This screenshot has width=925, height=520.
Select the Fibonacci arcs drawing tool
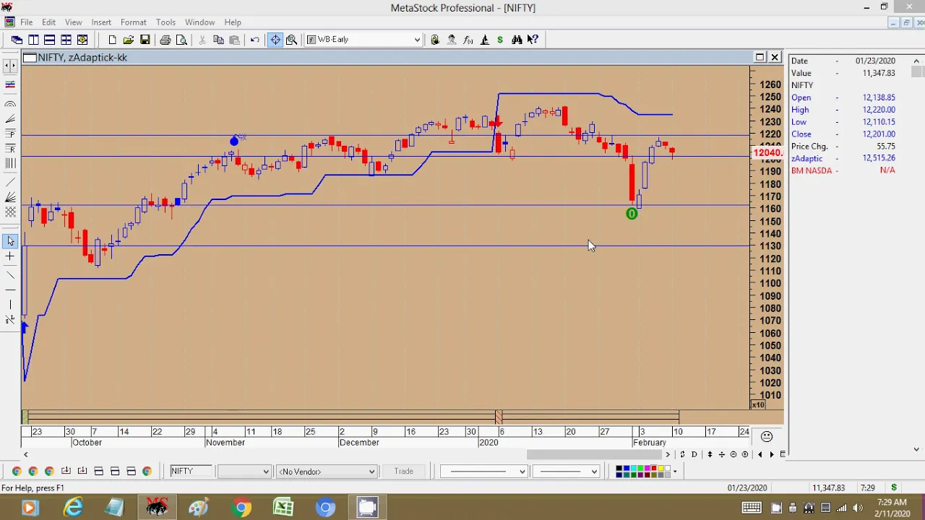click(x=10, y=105)
